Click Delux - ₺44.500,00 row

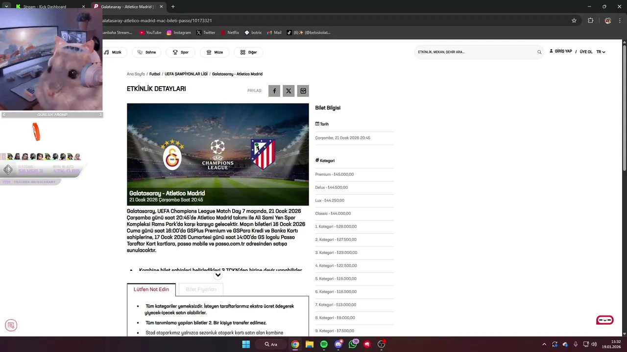coord(355,188)
